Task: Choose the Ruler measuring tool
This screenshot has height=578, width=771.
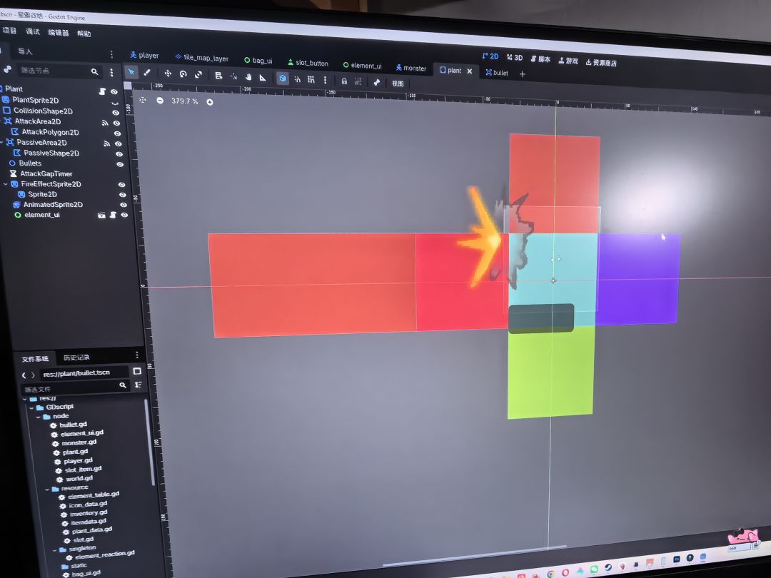Action: click(263, 77)
